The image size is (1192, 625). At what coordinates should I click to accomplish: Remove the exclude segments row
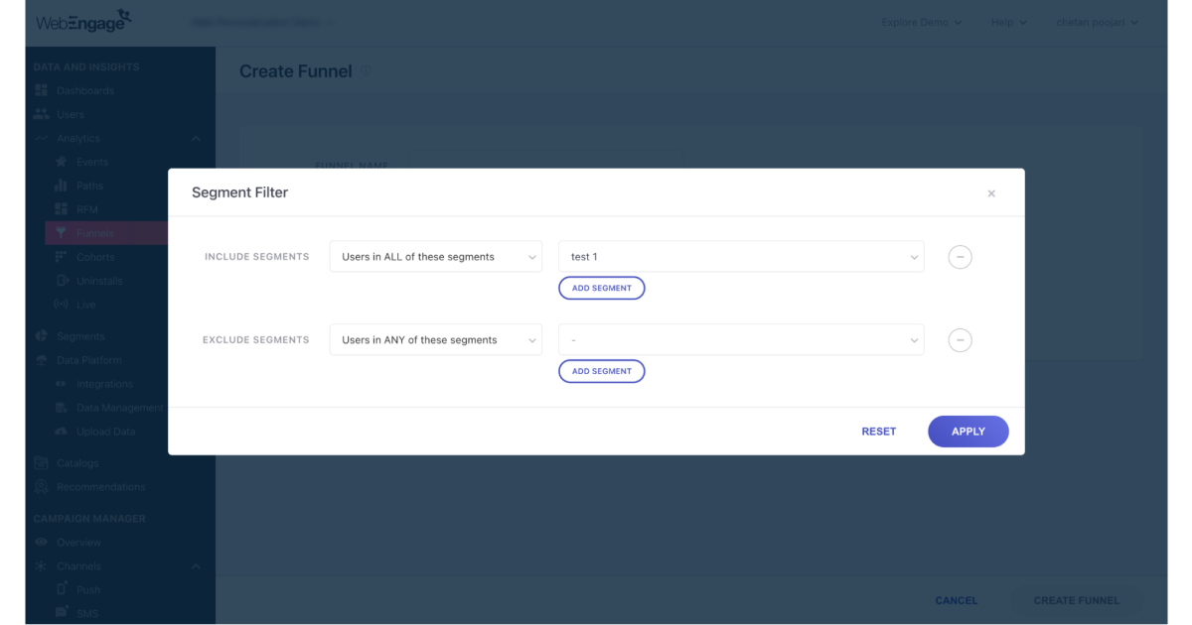pos(960,340)
